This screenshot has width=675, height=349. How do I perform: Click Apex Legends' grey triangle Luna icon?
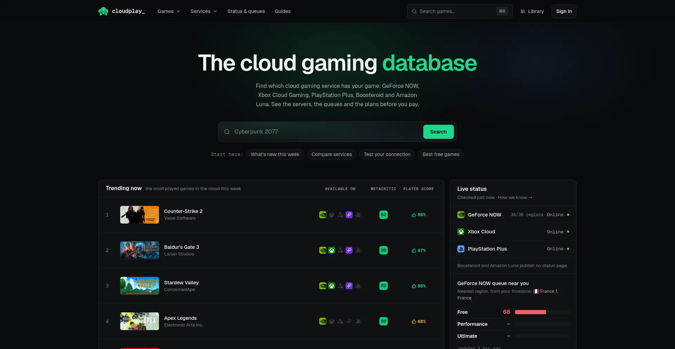click(x=340, y=321)
